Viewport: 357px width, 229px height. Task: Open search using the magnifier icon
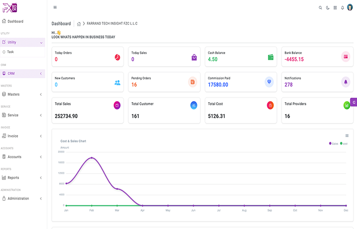[x=321, y=8]
